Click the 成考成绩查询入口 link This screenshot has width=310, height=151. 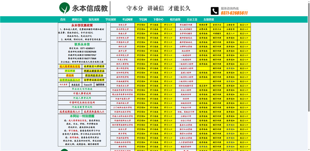70,112
